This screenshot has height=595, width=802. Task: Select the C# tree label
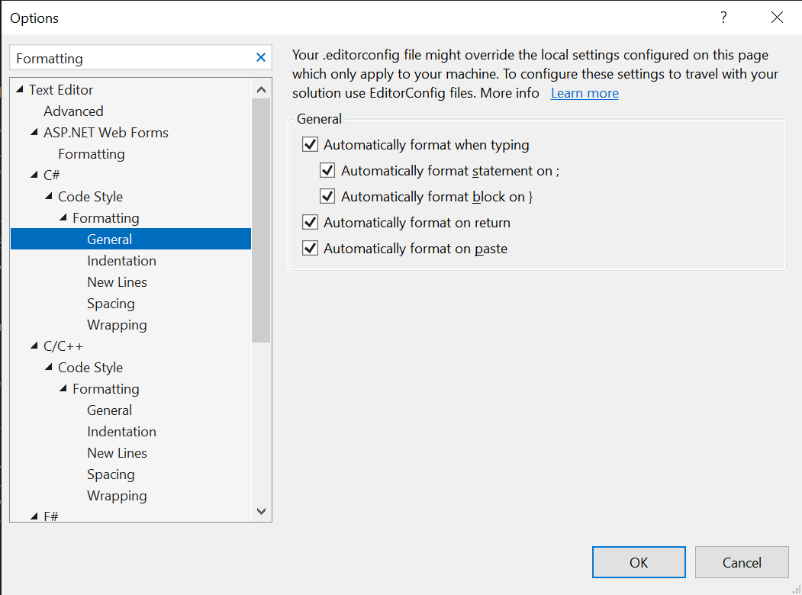pos(51,175)
